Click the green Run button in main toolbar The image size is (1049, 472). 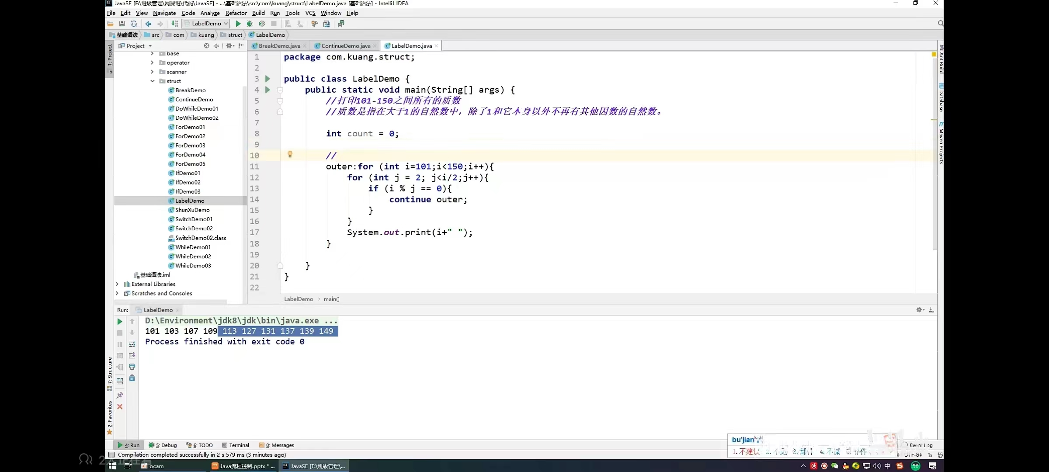[238, 24]
